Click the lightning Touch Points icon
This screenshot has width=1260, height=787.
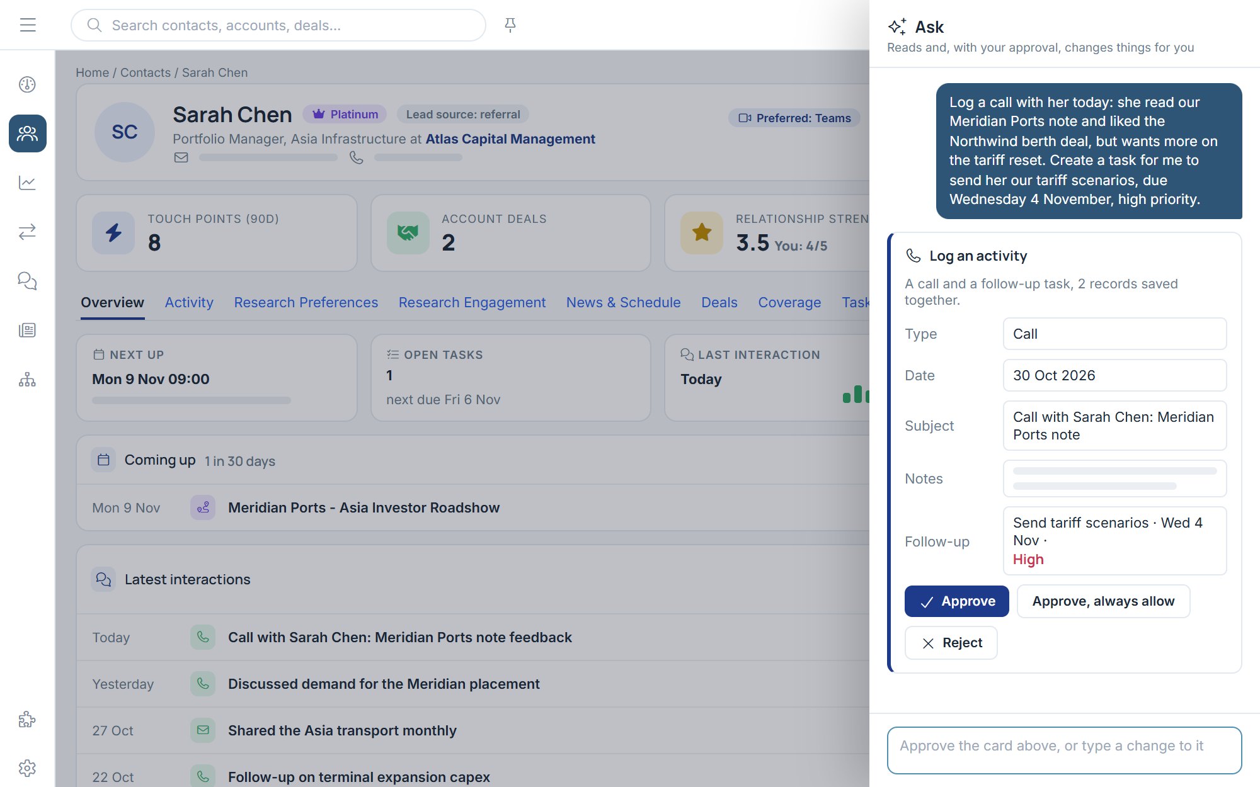tap(113, 233)
